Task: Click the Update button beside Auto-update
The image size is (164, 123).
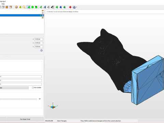Action: pyautogui.click(x=14, y=88)
